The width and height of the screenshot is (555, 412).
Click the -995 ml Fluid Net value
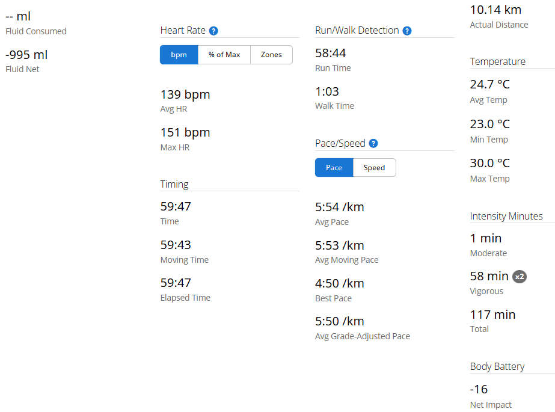point(26,55)
